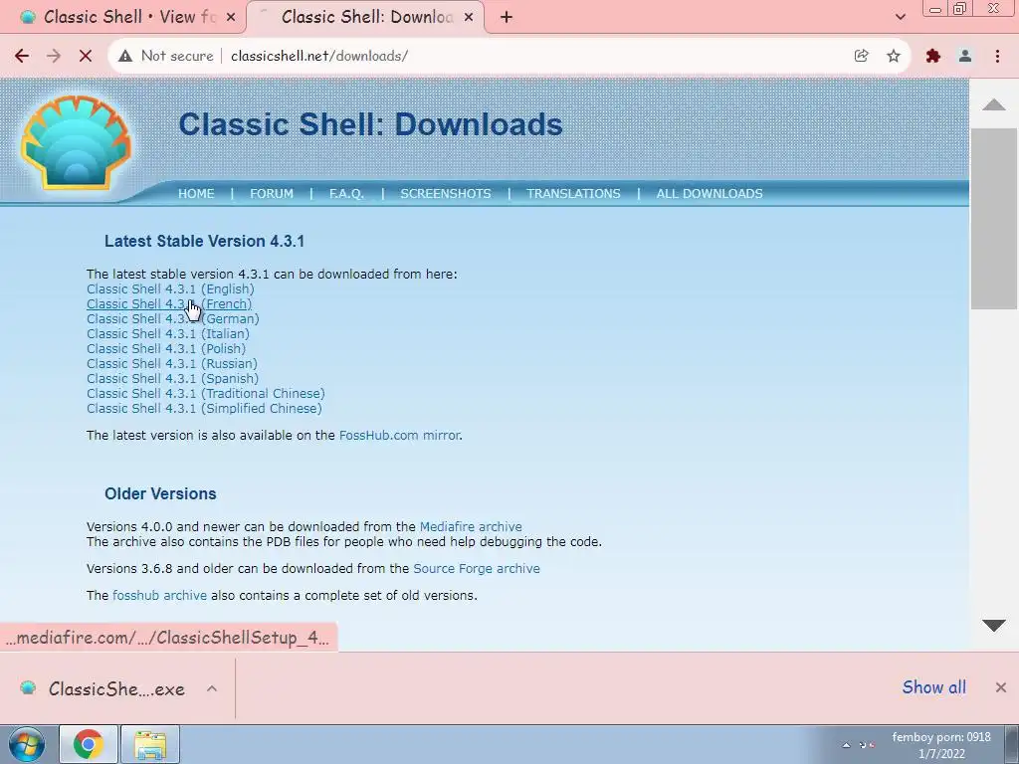Click the forward navigation arrow
This screenshot has height=764, width=1019.
(54, 56)
